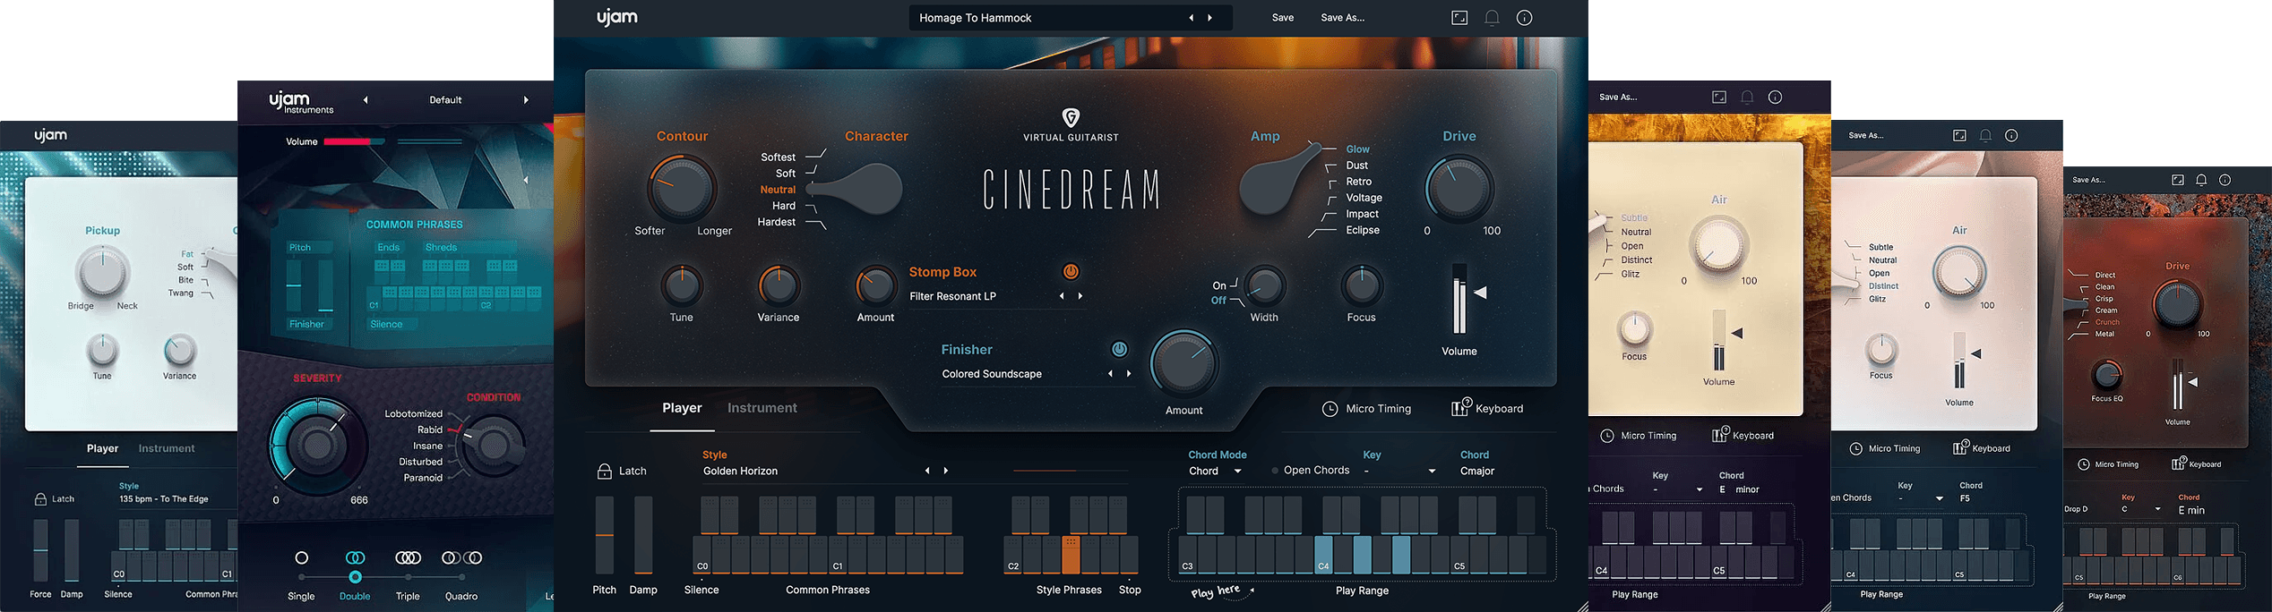Click the Pitch wheel strip in Cinedream

605,535
